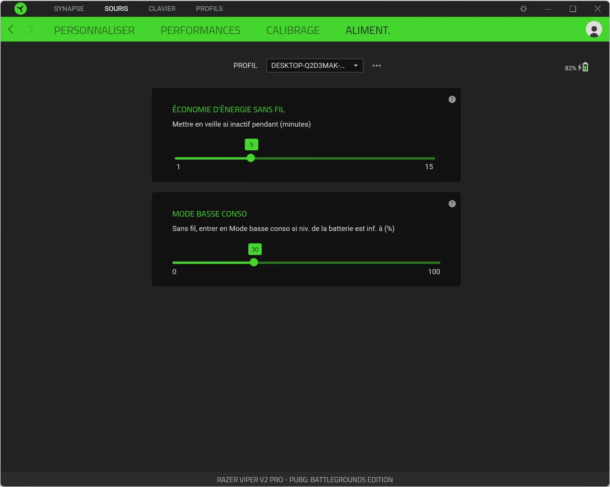Click the battery status indicator showing 82%
The width and height of the screenshot is (610, 487).
point(576,67)
